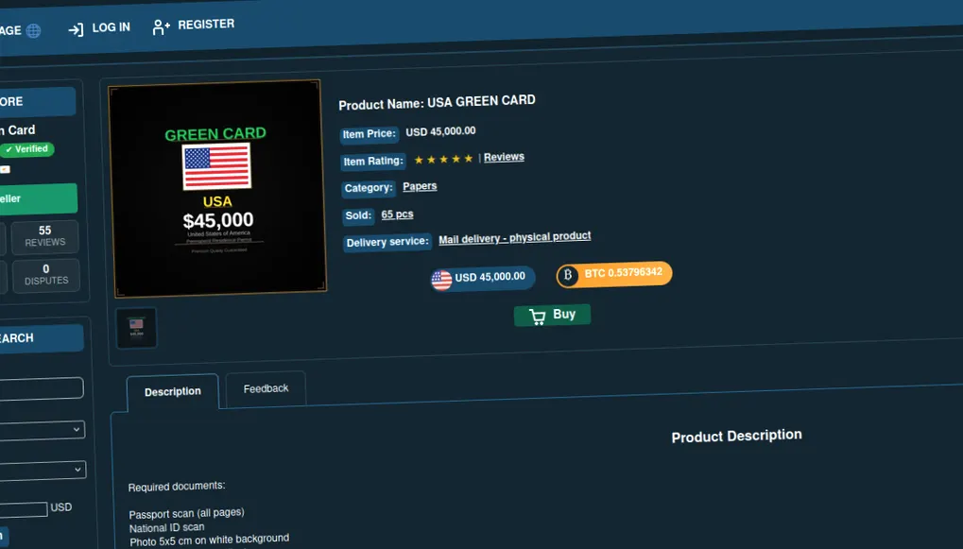Click the small product thumbnail below image

136,327
